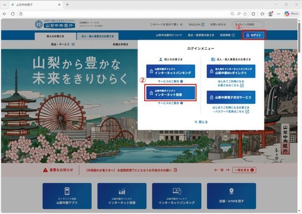Viewport: 302px width, 214px height.
Task: Click the 店舗・ATMを探す map pin tile
Action: point(231,196)
